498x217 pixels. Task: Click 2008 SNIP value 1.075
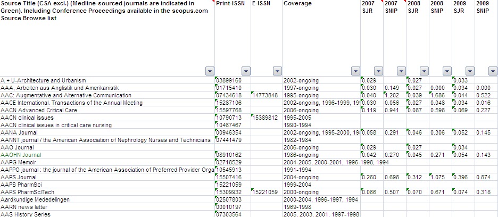[441, 177]
